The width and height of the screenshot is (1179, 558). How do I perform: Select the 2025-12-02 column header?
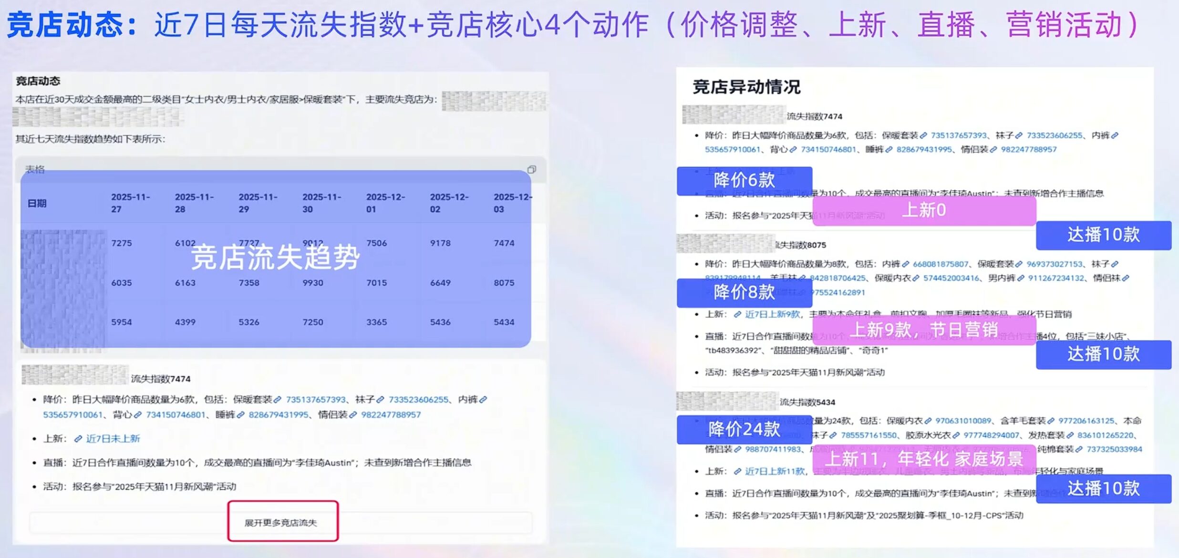point(449,203)
